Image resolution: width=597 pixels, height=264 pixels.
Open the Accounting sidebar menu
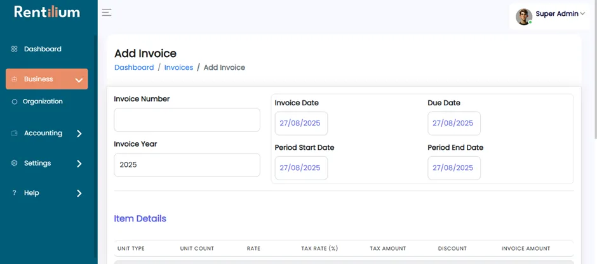(x=43, y=133)
